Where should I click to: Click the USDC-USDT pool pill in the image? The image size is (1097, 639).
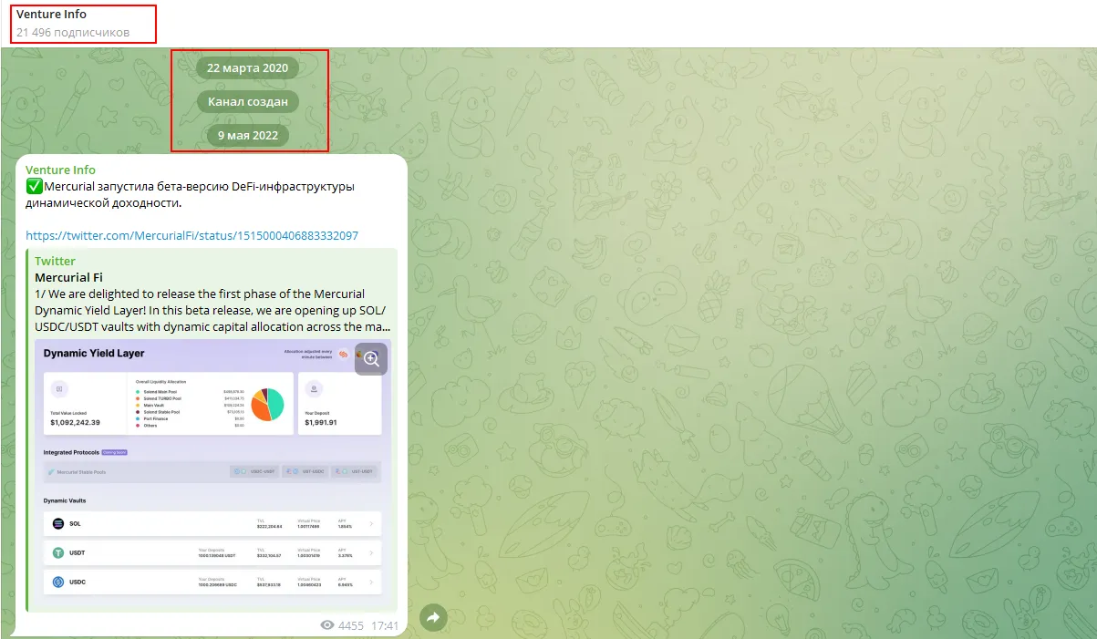(x=254, y=471)
